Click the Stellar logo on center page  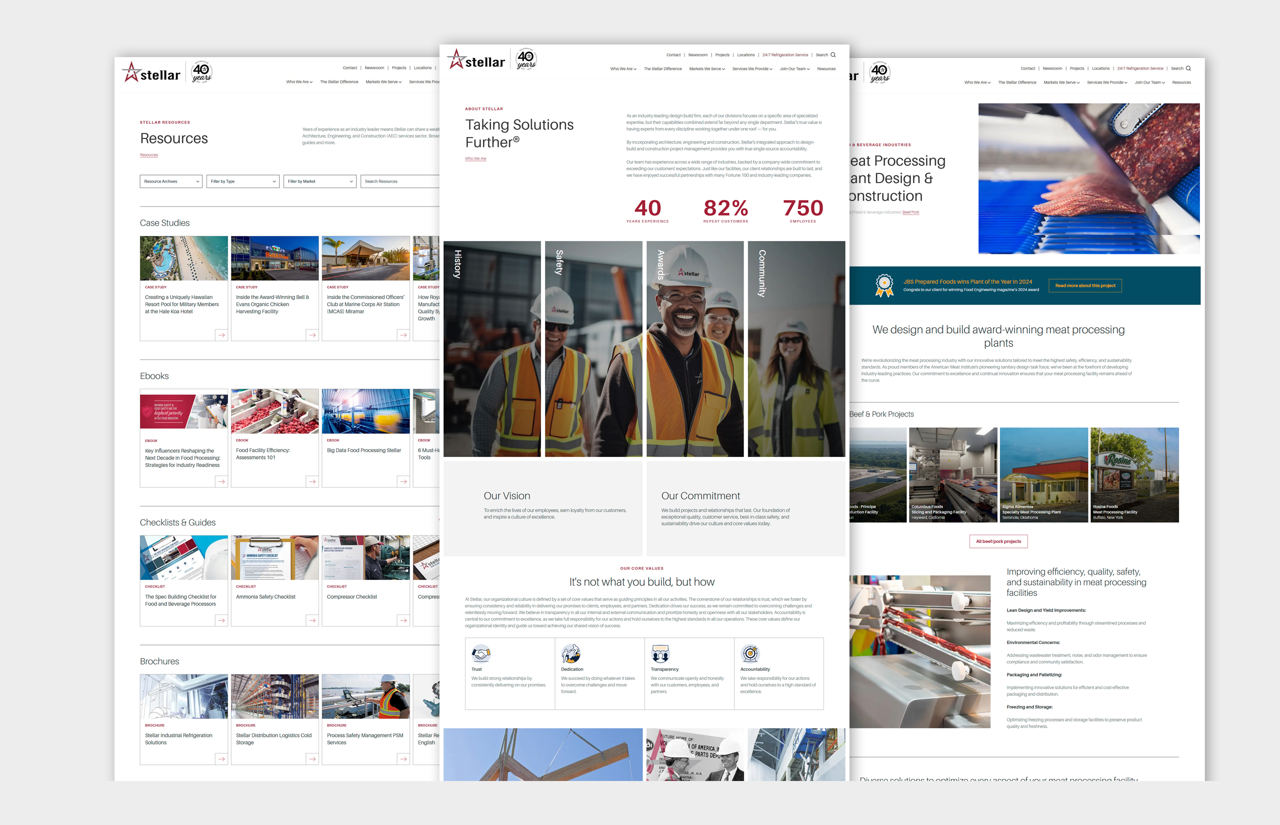(476, 60)
